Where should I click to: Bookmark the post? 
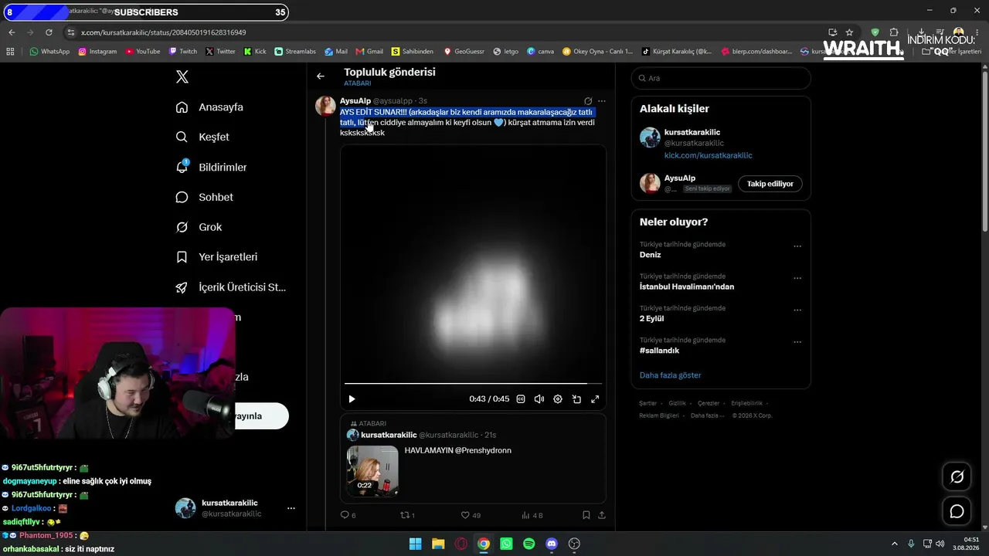click(586, 515)
